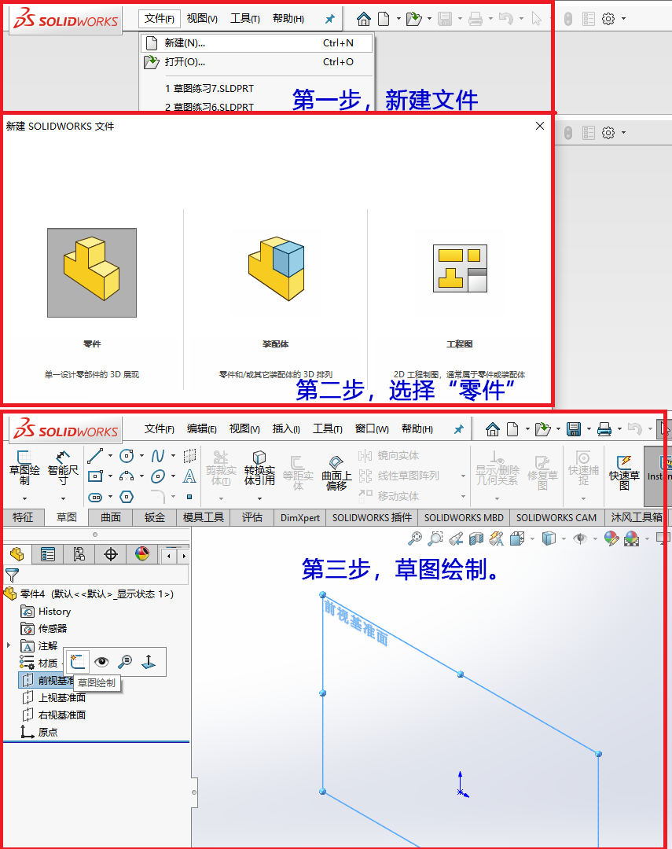The width and height of the screenshot is (672, 849).
Task: Click 新建(N)... in the 文件 menu
Action: [x=185, y=43]
